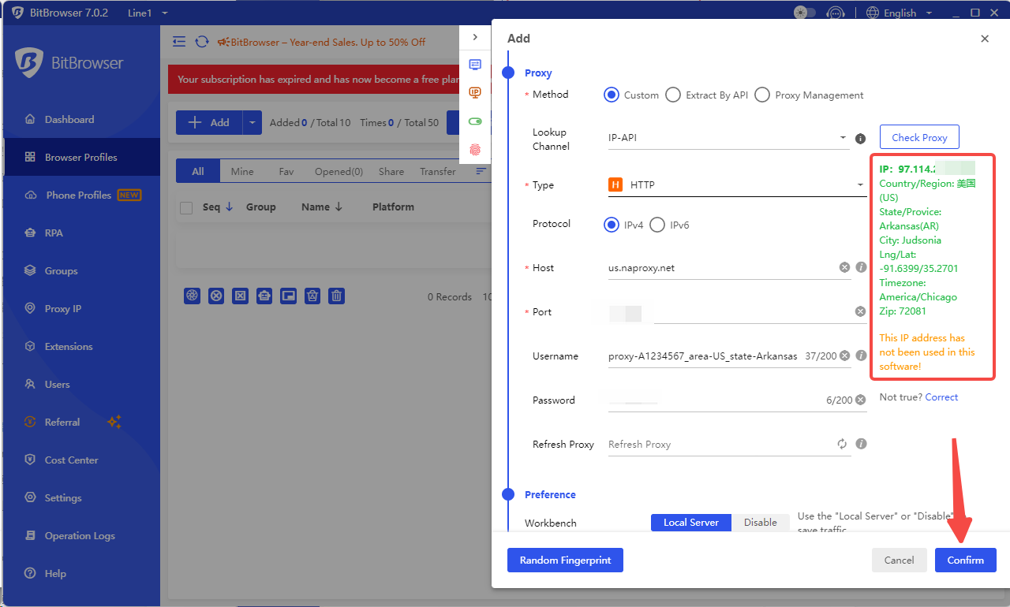The height and width of the screenshot is (607, 1010).
Task: Open the dropdown arrow beside Add button
Action: coord(252,122)
